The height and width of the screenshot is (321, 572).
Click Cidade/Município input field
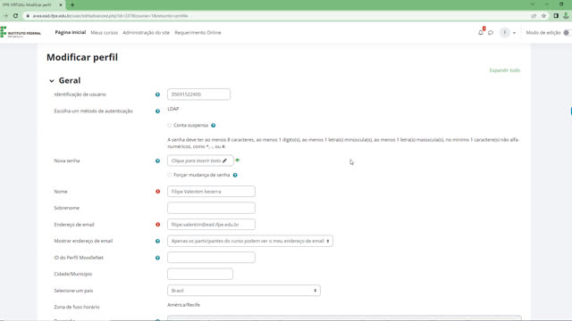200,274
